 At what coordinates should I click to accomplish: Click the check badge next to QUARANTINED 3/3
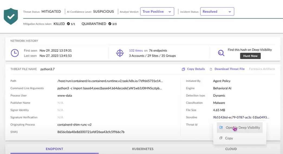110,24
